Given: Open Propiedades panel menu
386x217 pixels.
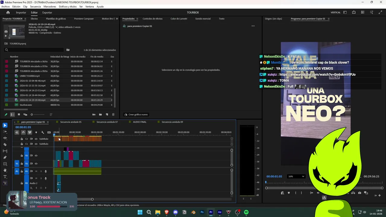Looking at the screenshot, I should (x=137, y=19).
